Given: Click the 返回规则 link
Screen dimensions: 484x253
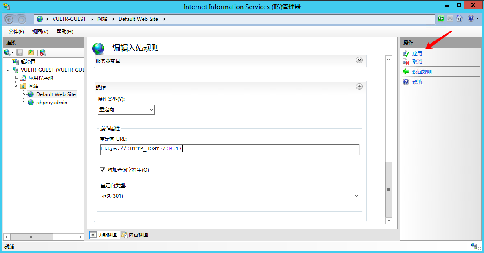Looking at the screenshot, I should 422,72.
